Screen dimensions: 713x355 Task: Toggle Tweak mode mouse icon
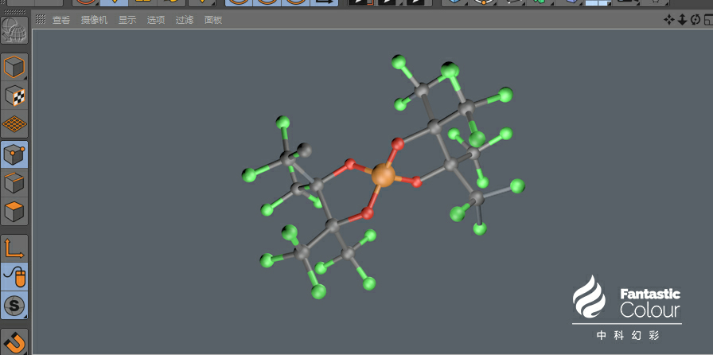pos(14,277)
